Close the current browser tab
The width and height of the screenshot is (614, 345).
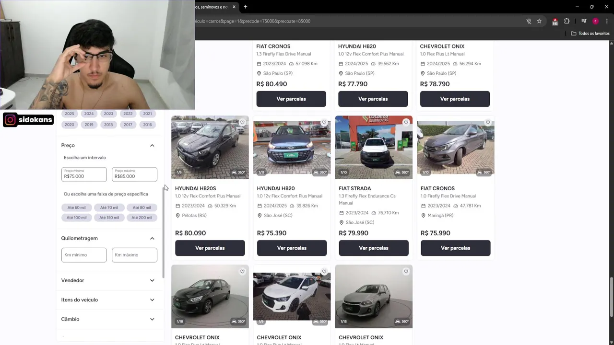[234, 7]
